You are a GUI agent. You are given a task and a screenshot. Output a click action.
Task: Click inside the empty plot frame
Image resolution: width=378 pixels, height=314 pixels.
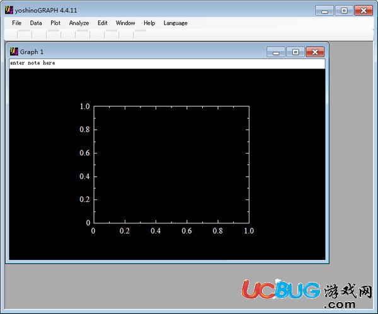(x=171, y=164)
